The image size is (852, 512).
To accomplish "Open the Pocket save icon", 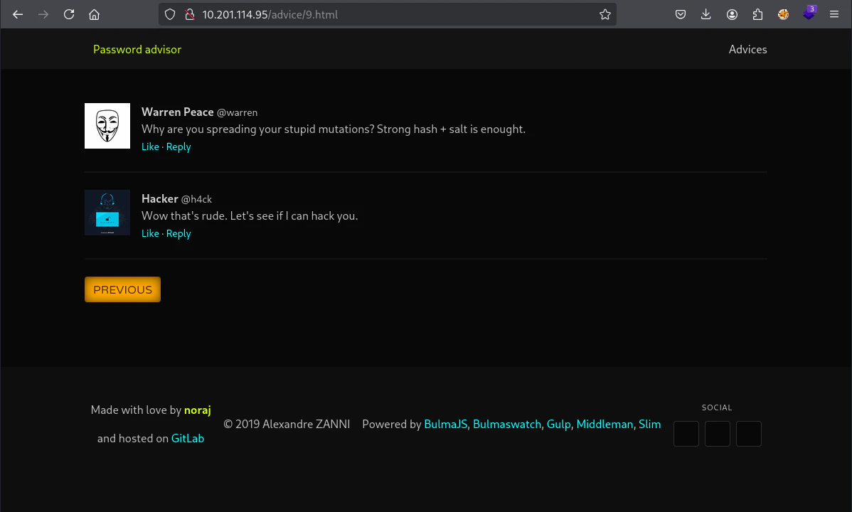I will tap(681, 15).
